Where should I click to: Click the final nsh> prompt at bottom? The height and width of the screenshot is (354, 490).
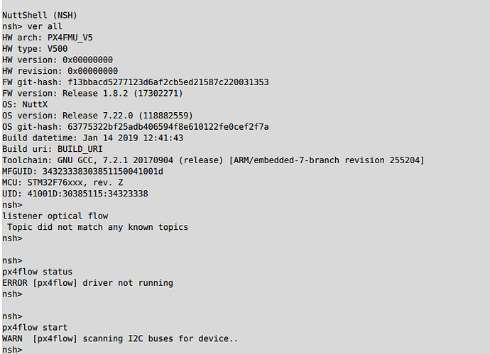(12, 350)
